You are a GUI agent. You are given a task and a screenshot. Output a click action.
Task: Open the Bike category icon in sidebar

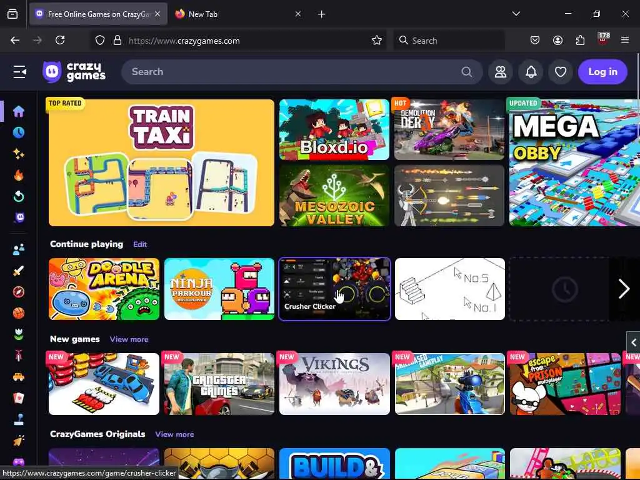coord(18,356)
